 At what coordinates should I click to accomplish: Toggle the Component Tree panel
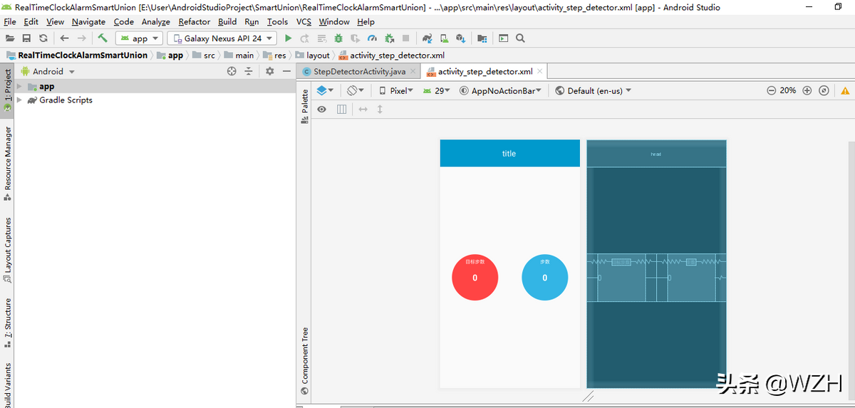pos(305,360)
